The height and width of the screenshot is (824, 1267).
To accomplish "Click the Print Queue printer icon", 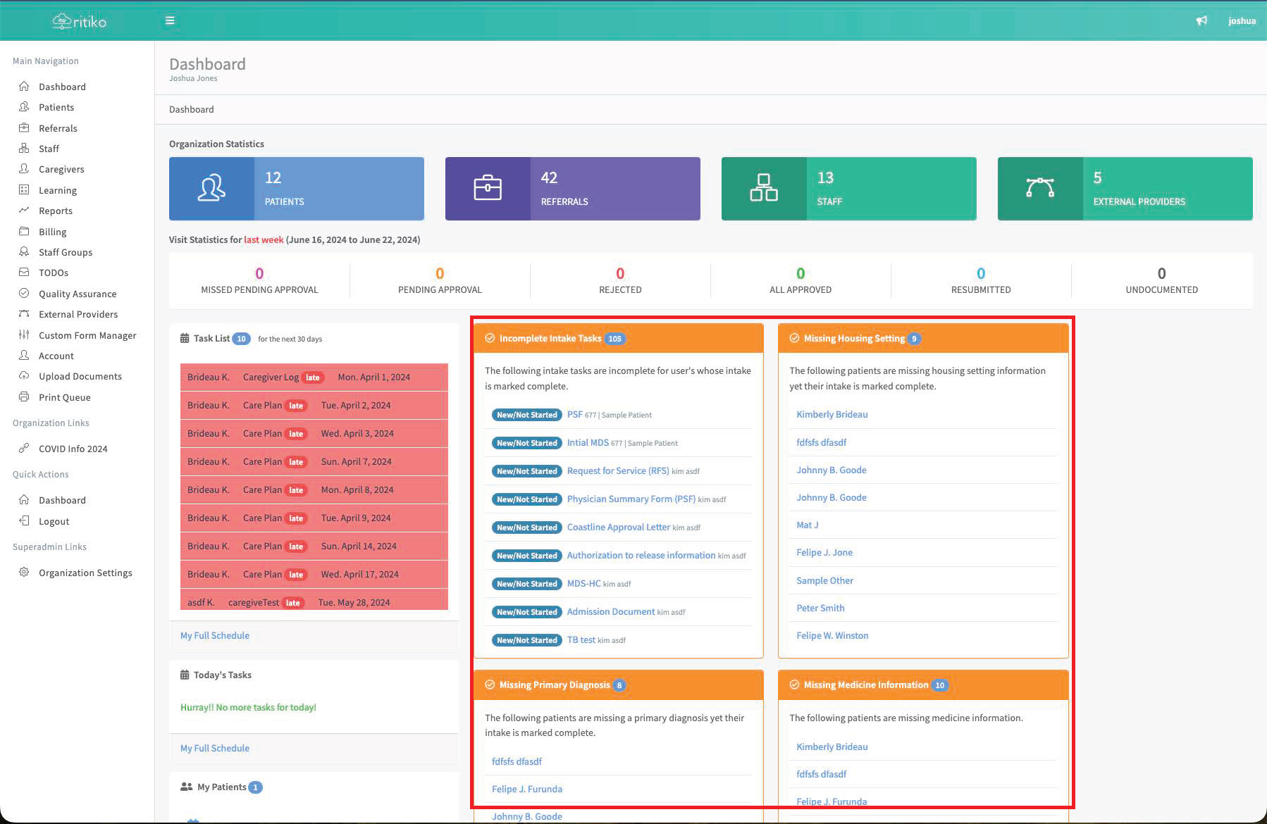I will [x=24, y=397].
